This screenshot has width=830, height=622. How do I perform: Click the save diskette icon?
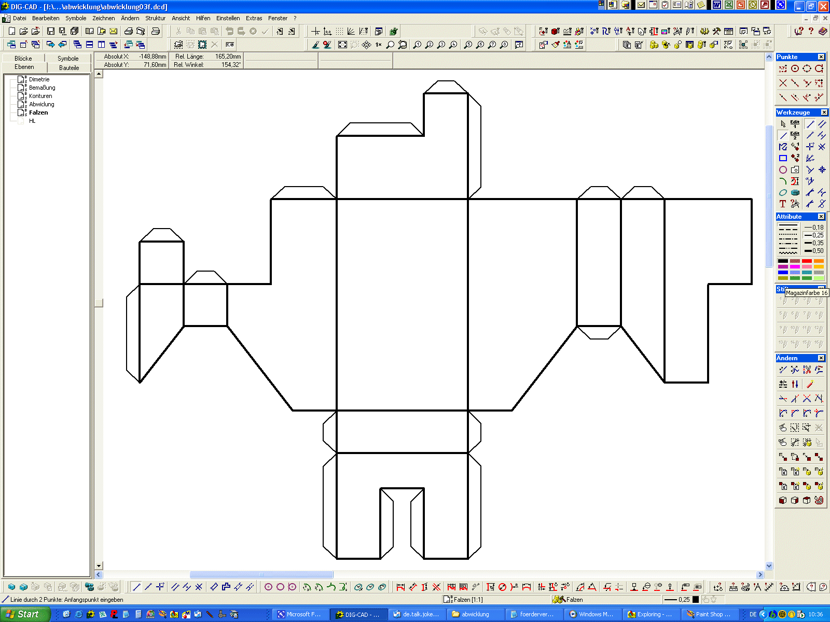50,32
